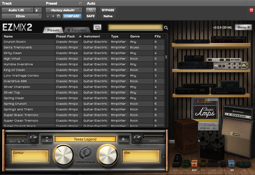Select the Humble Overdrive preset
Image resolution: width=255 pixels, height=175 pixels.
84,64
